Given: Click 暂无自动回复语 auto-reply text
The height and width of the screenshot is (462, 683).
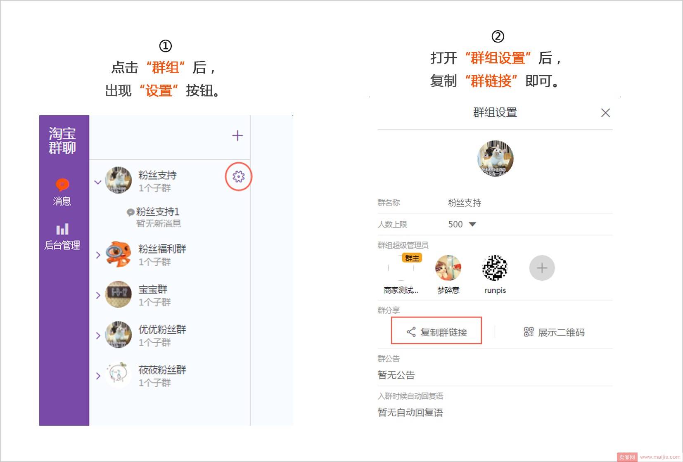Looking at the screenshot, I should [410, 412].
